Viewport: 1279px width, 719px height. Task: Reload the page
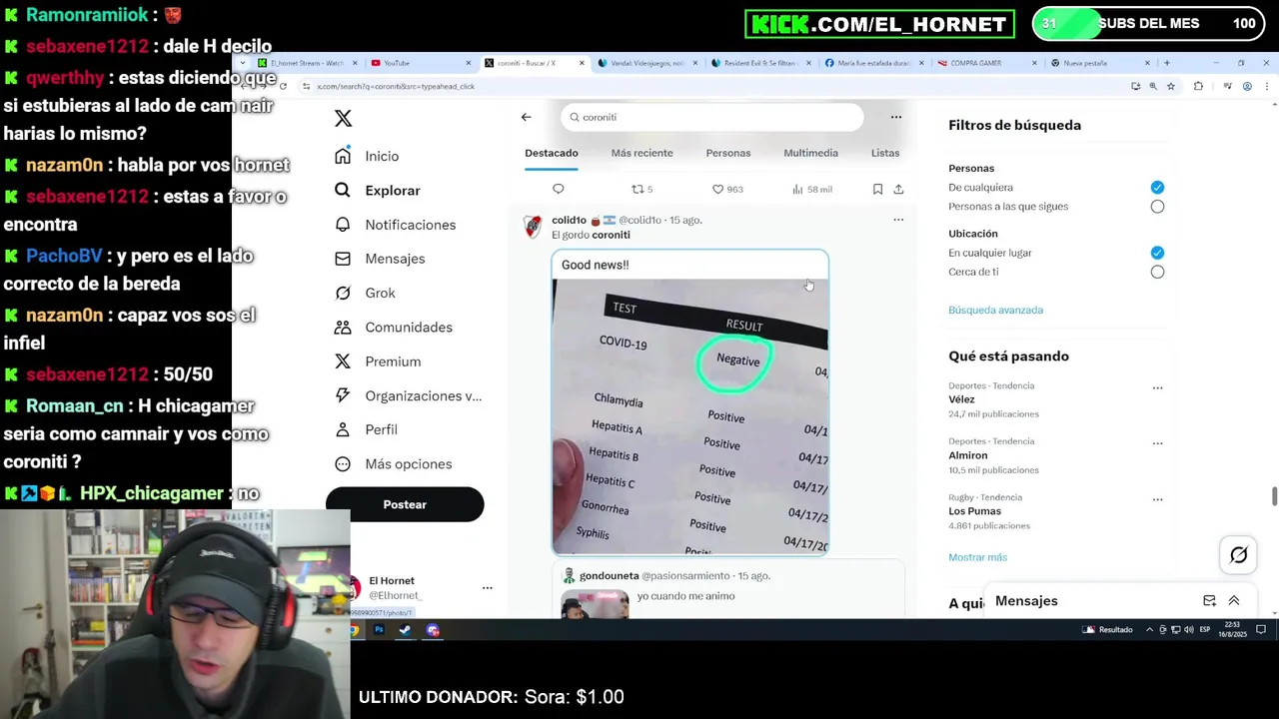(283, 86)
